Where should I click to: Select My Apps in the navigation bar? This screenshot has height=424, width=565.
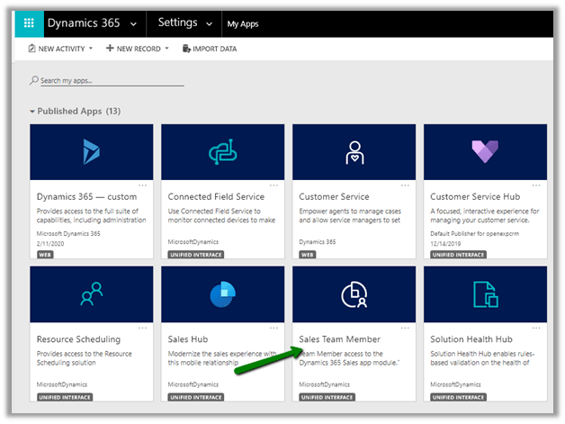click(243, 23)
